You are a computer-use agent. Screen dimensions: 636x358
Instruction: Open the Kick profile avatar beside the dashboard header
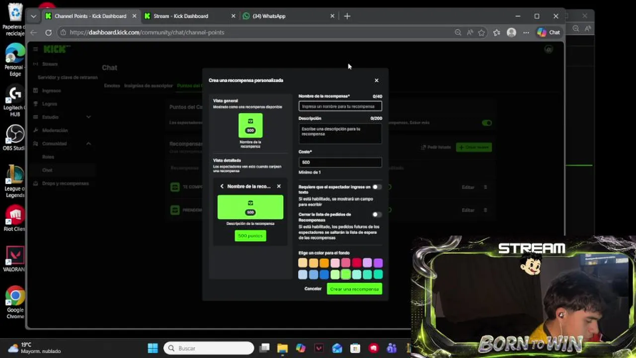(549, 49)
